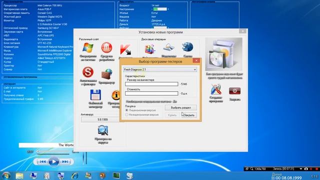Open the folder icon on taskbar
Image resolution: width=320 pixels, height=180 pixels.
pyautogui.click(x=19, y=175)
